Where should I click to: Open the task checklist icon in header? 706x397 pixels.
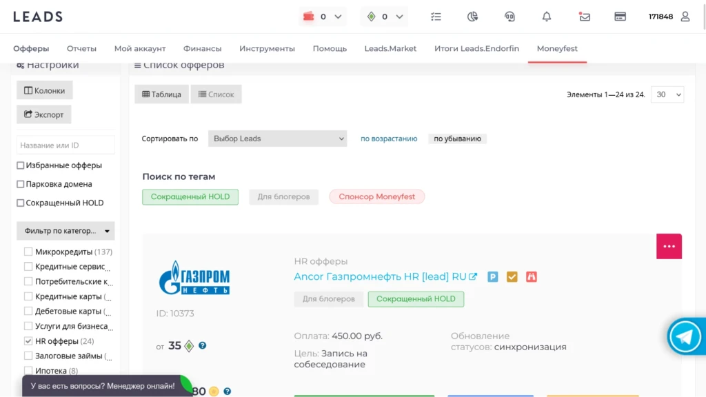coord(436,17)
